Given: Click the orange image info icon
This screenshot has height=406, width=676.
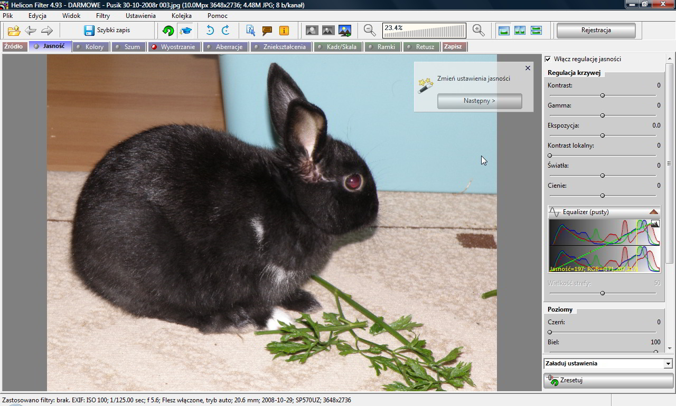Looking at the screenshot, I should coord(284,31).
